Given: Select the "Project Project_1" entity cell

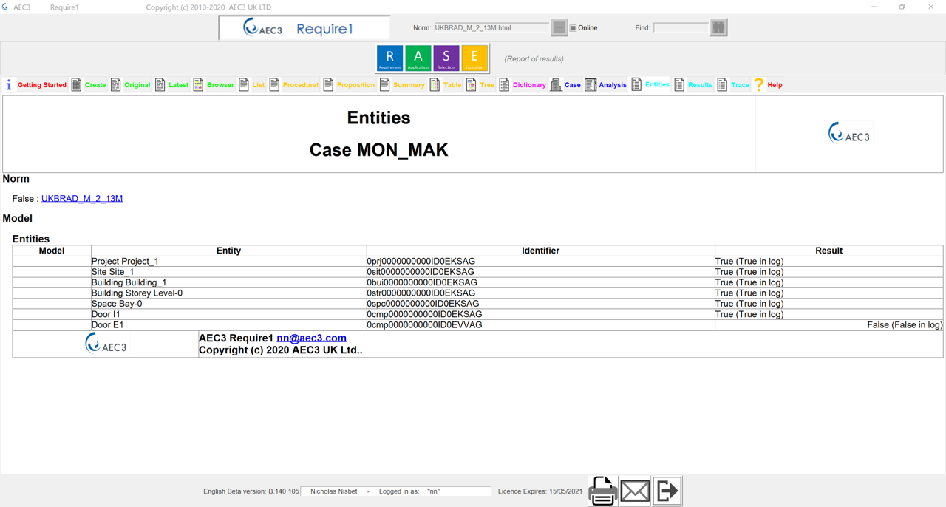Looking at the screenshot, I should coord(228,261).
